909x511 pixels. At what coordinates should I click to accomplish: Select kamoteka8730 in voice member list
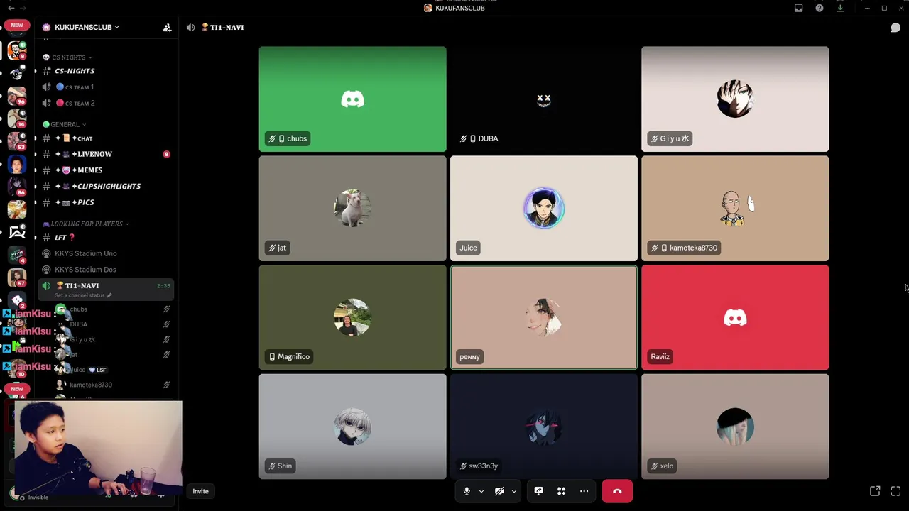click(112, 385)
